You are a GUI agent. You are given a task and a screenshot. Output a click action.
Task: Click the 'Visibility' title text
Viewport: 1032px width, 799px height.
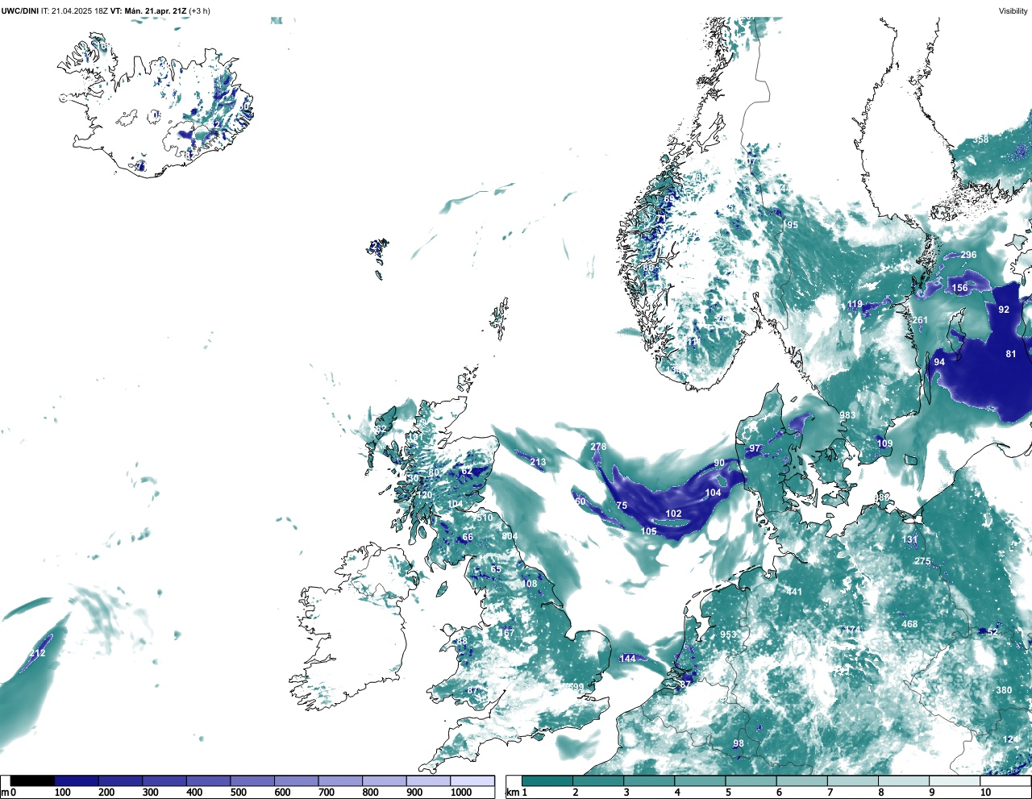point(1013,11)
